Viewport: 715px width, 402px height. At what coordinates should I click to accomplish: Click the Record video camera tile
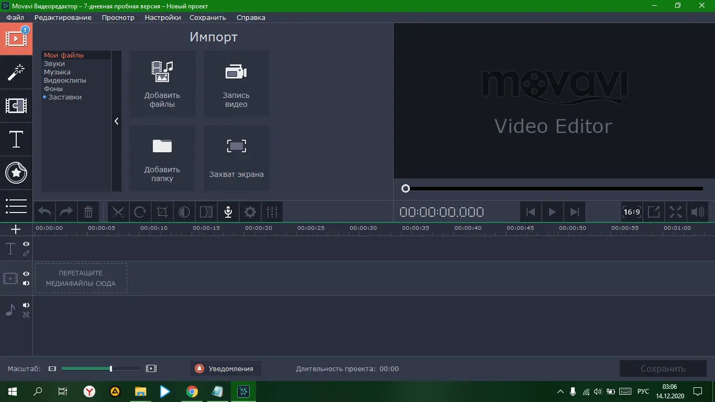[237, 84]
